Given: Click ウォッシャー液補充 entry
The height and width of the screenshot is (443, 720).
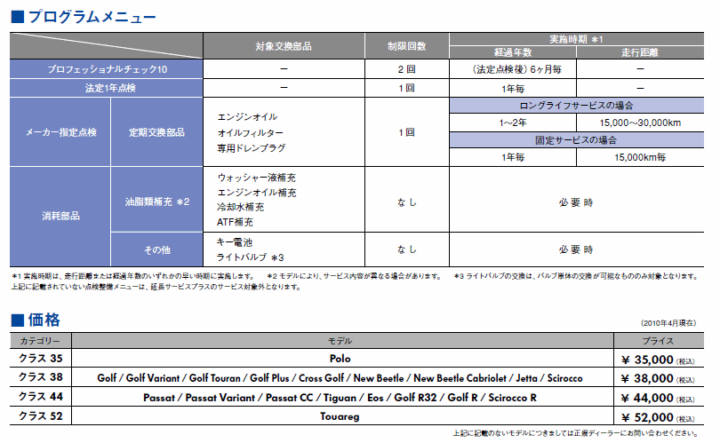Looking at the screenshot, I should pos(256,178).
